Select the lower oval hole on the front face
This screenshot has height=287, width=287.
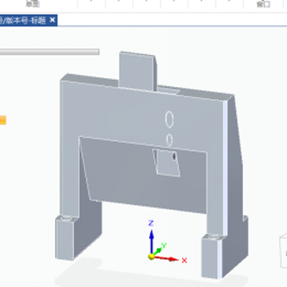169,140
